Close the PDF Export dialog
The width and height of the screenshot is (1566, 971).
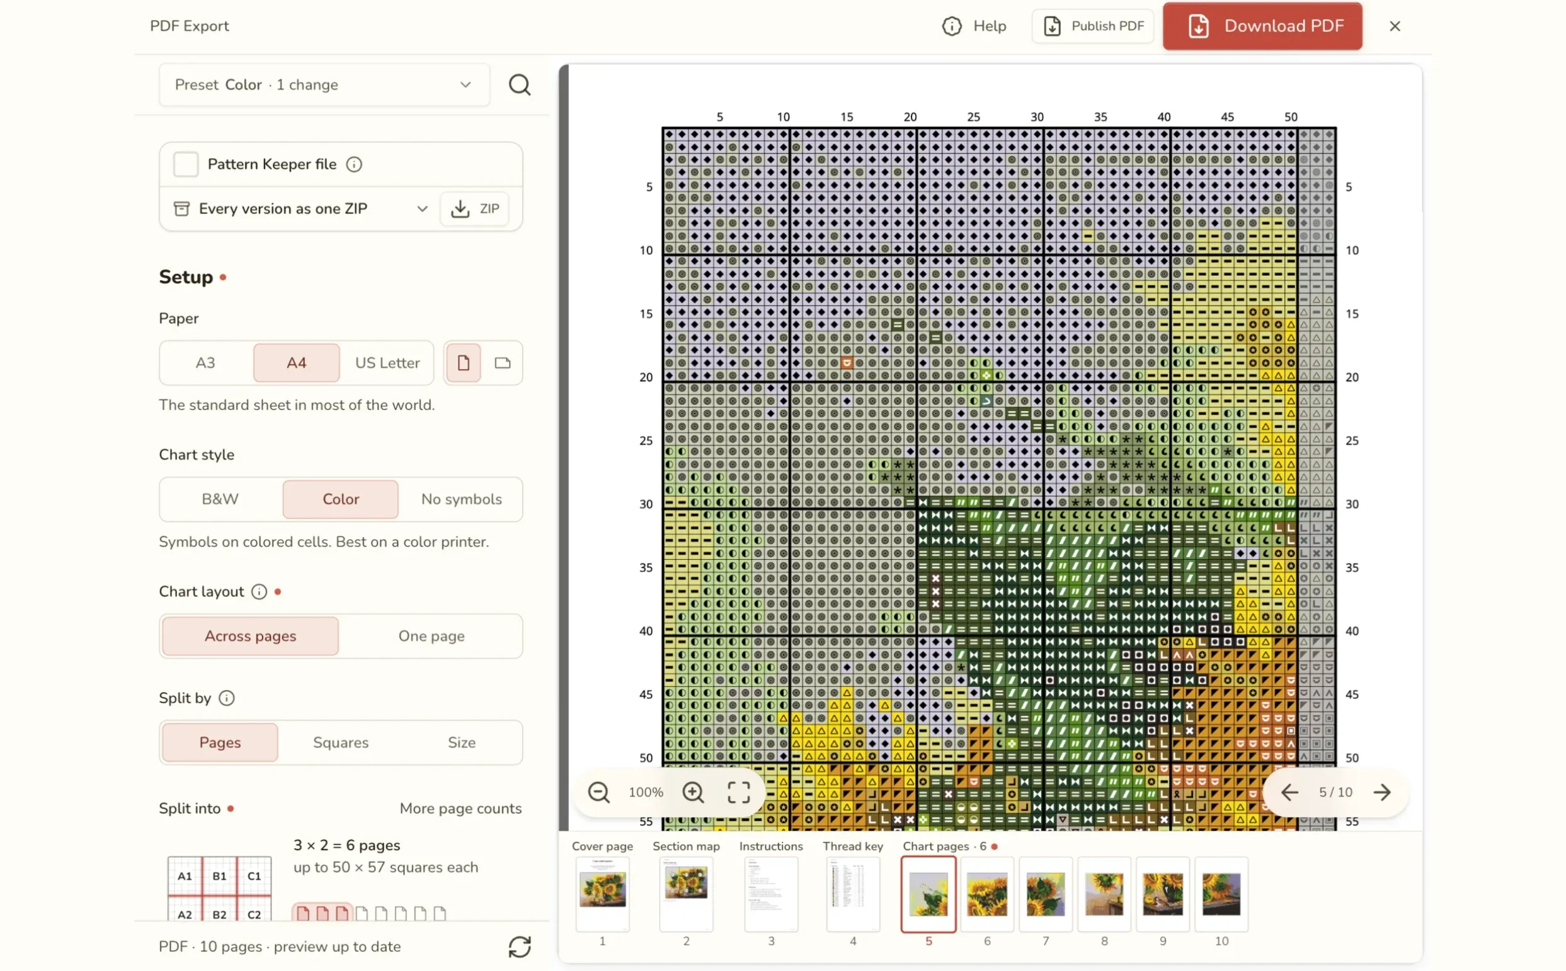tap(1395, 26)
